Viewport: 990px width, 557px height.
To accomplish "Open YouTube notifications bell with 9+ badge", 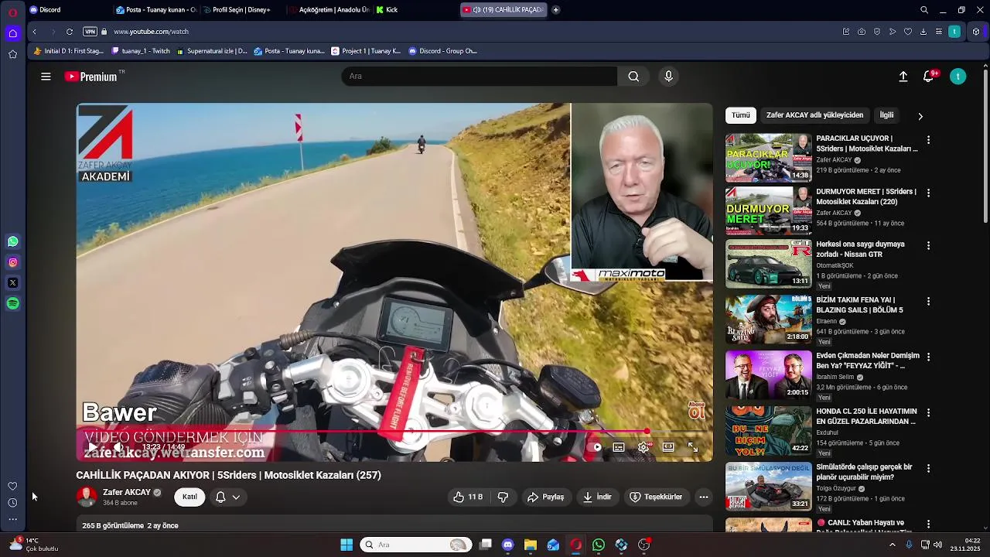I will (x=929, y=77).
